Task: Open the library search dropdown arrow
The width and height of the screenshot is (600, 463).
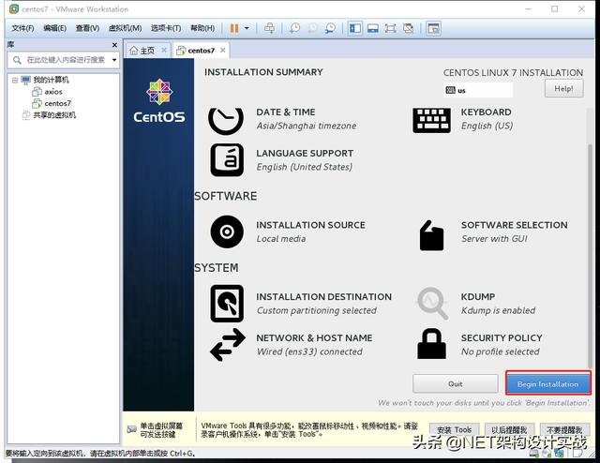Action: (114, 60)
